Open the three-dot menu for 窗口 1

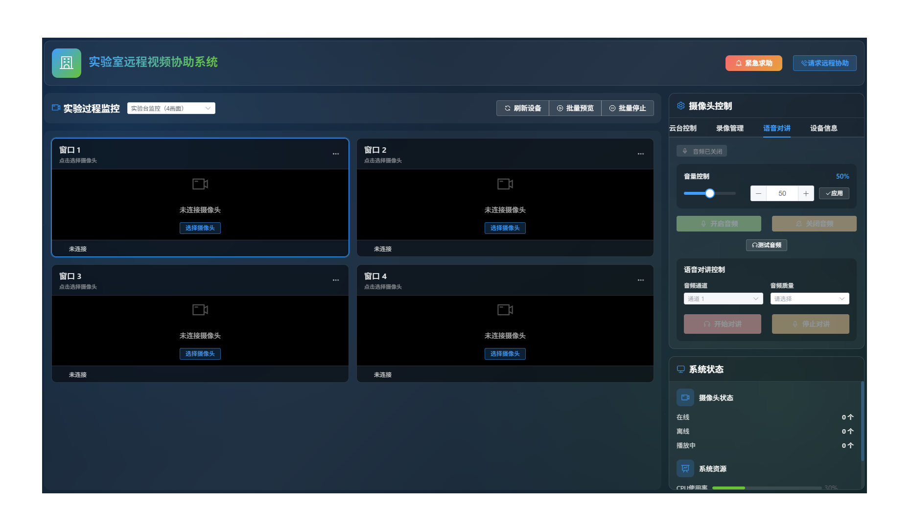tap(336, 154)
